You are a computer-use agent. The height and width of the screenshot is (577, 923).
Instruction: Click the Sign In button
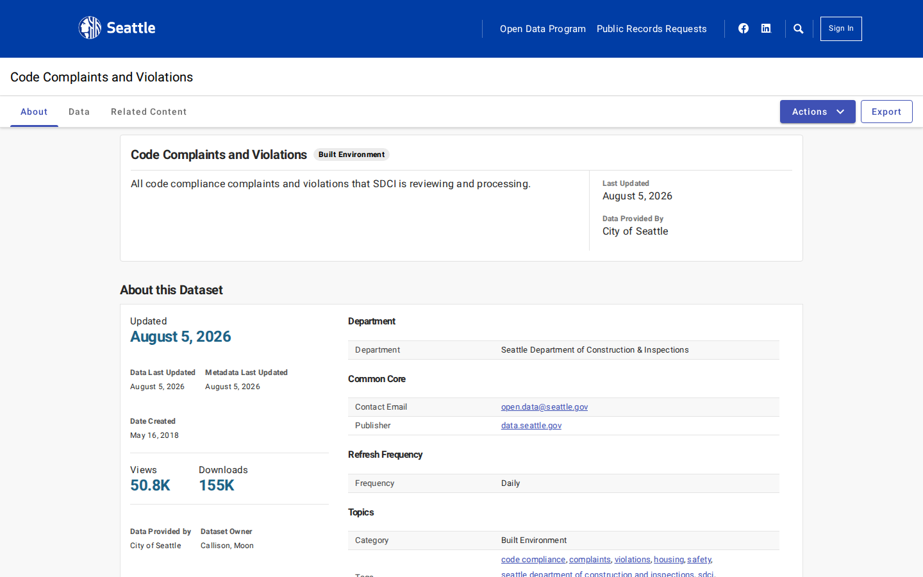[841, 29]
